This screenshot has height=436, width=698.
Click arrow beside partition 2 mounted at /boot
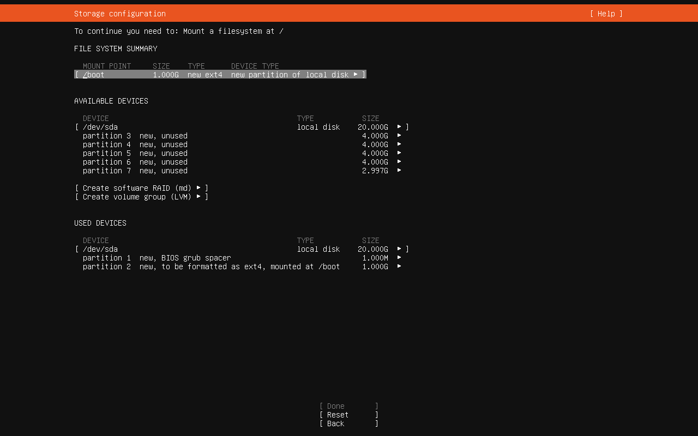(x=399, y=267)
